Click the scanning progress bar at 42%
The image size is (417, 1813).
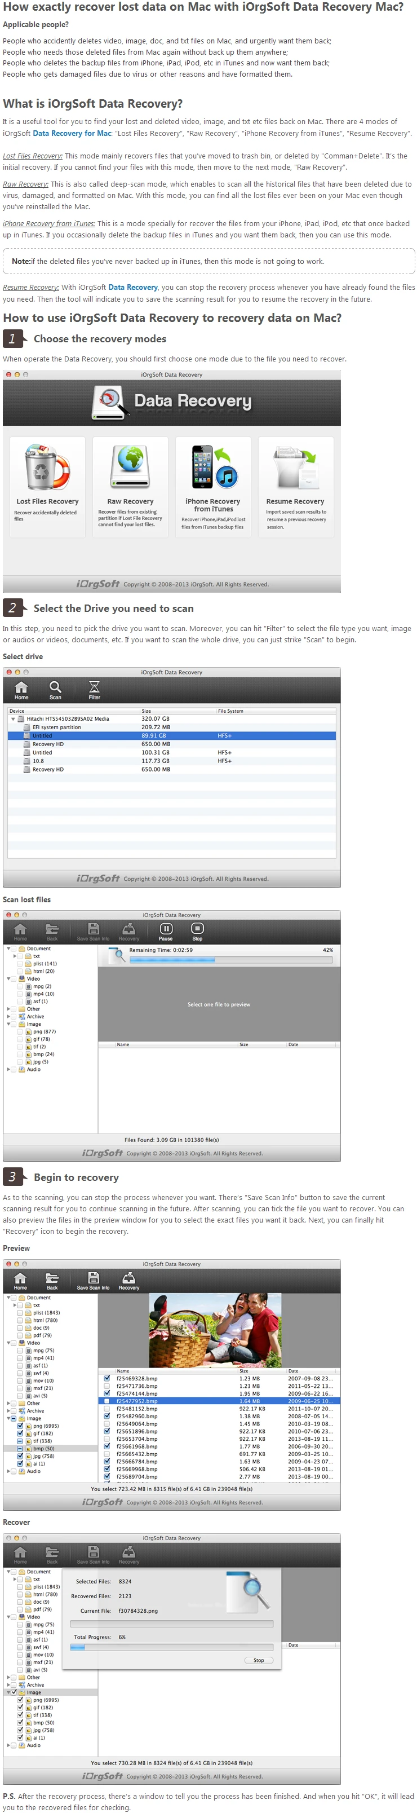tap(230, 959)
